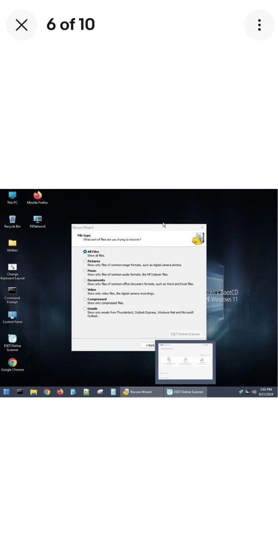
Task: Open File Explorer from the taskbar
Action: pos(34,392)
